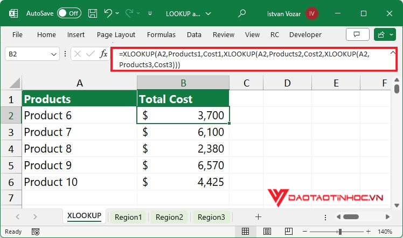
Task: Click the Product 7 cell
Action: 79,132
